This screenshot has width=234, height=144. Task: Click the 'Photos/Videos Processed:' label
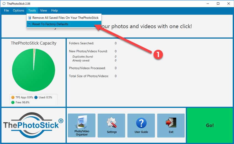pyautogui.click(x=87, y=68)
